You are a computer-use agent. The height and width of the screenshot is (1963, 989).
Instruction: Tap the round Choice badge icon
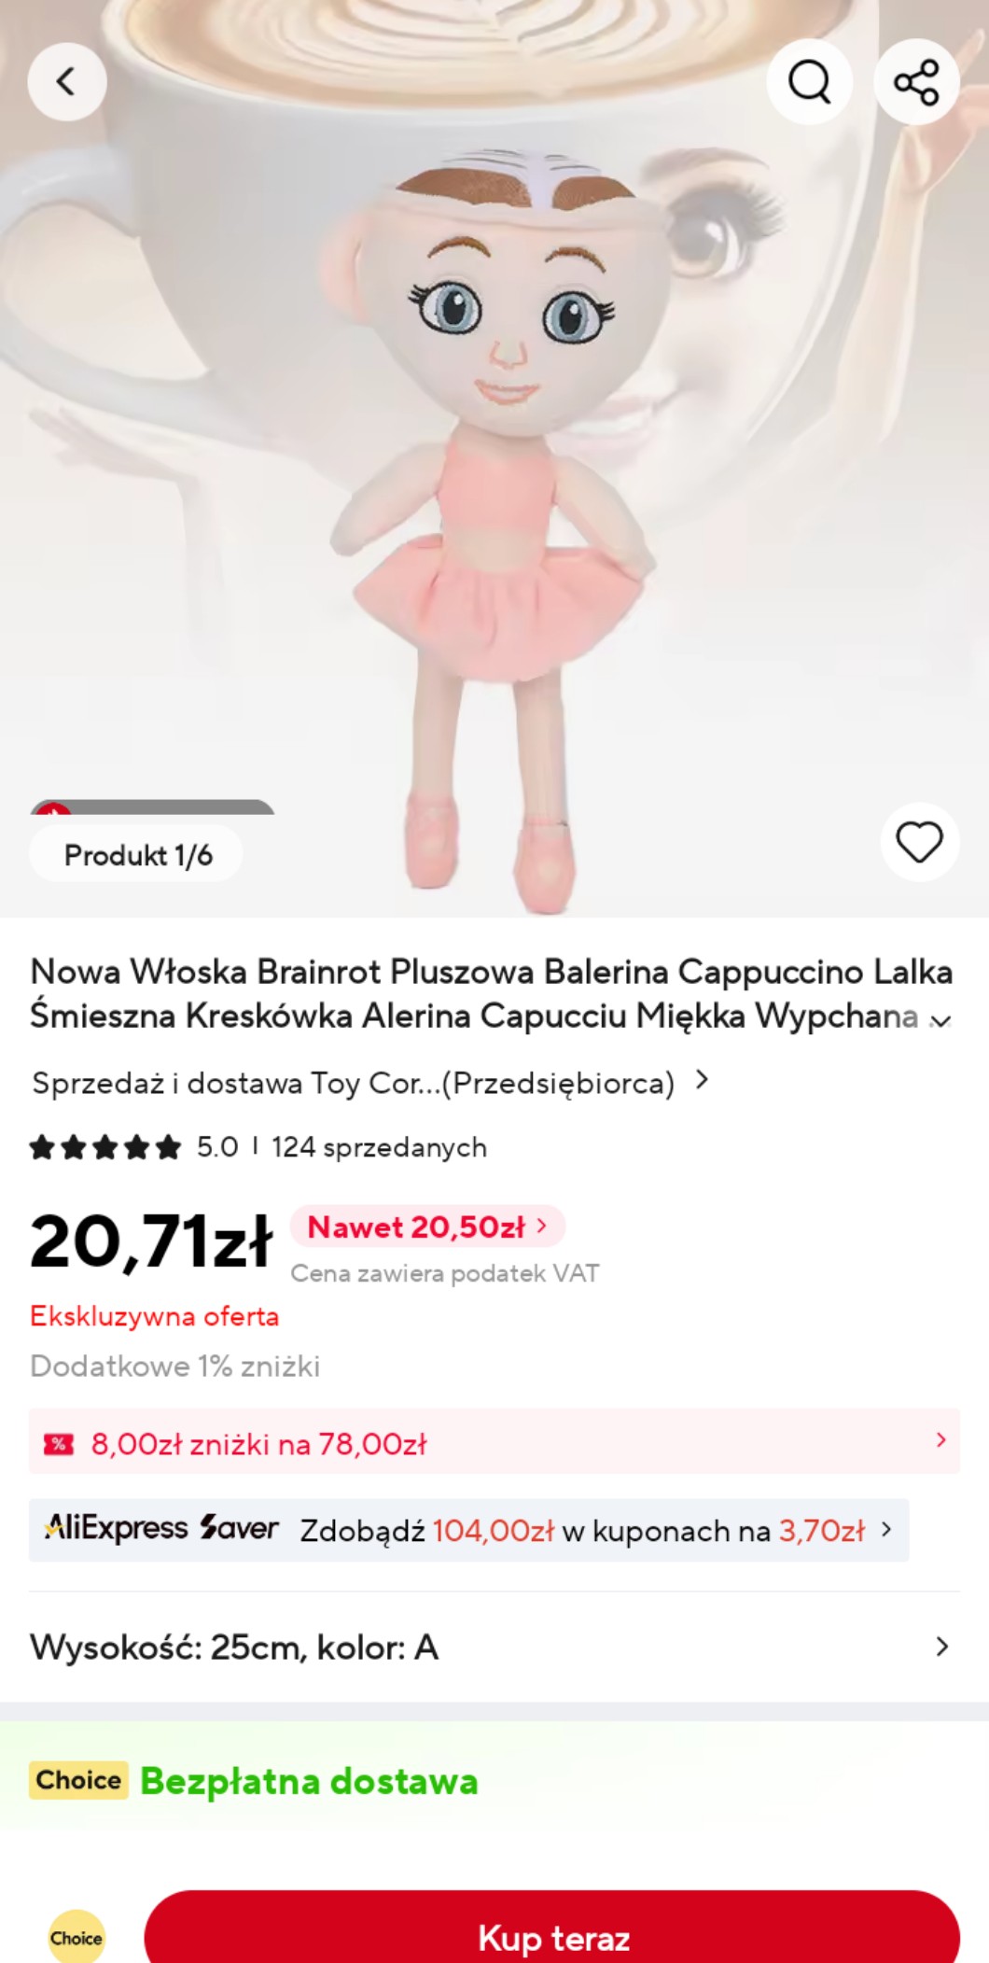[77, 1938]
